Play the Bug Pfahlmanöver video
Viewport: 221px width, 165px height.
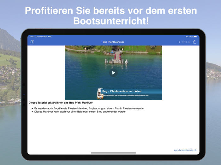[113, 73]
